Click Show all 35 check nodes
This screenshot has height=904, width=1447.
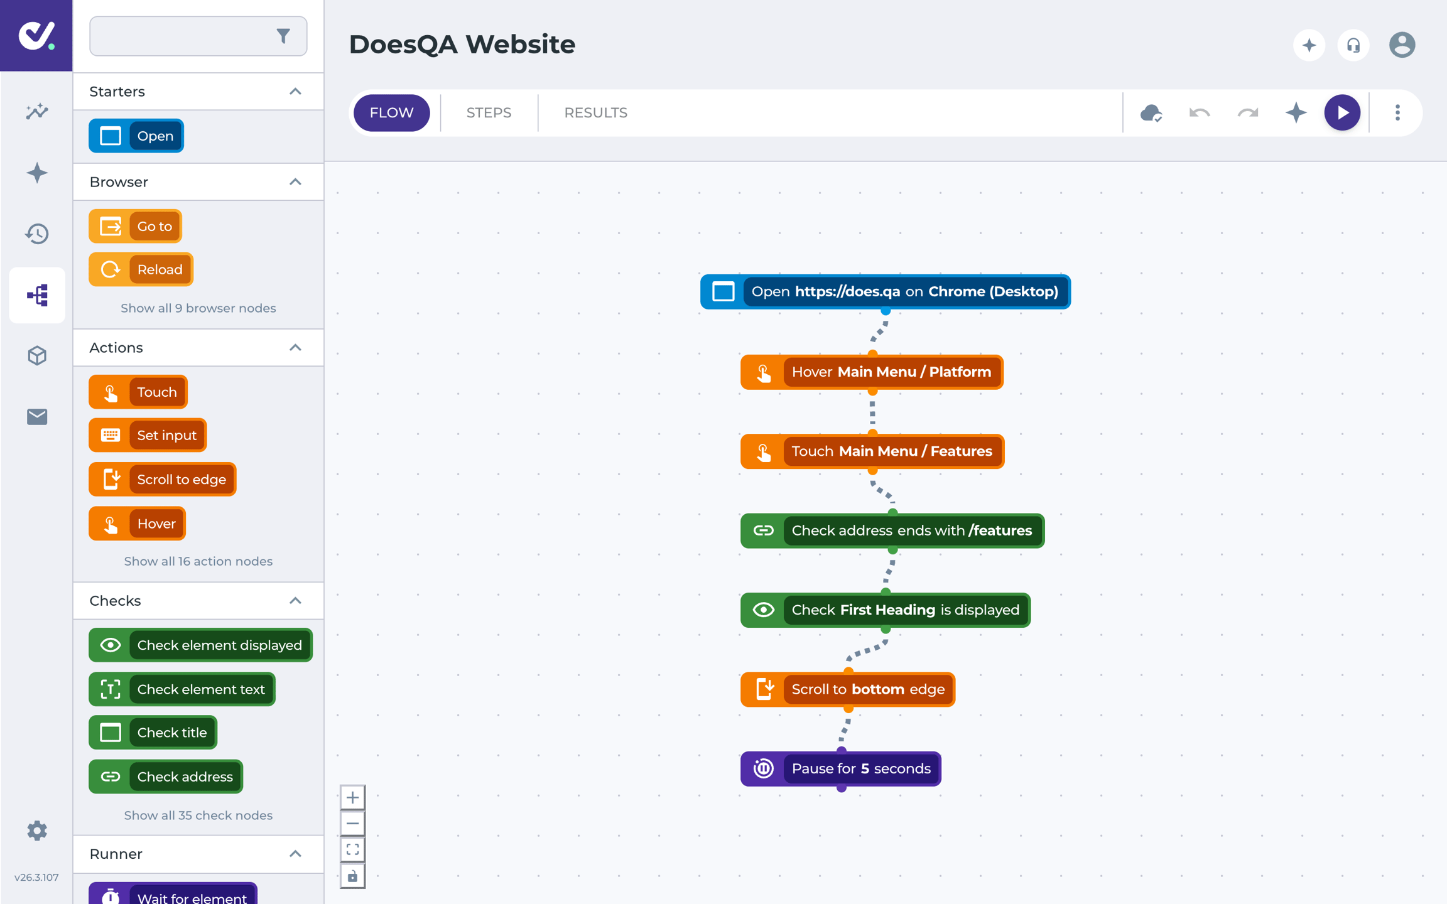(x=198, y=815)
